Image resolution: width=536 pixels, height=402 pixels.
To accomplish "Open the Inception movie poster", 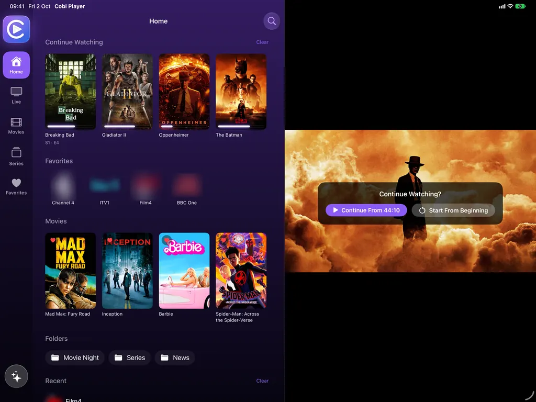I will point(127,271).
